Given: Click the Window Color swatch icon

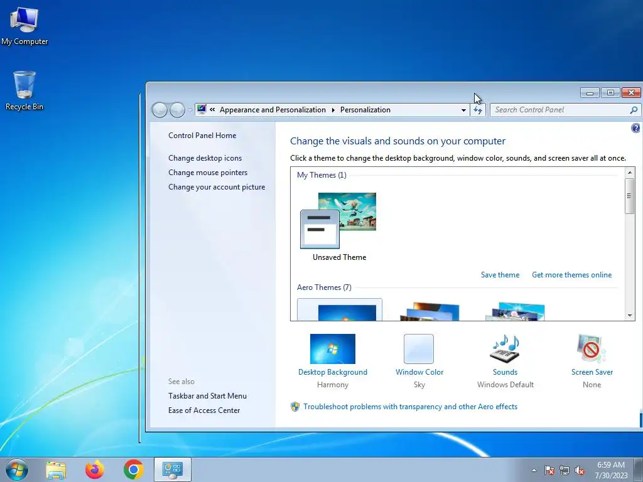Looking at the screenshot, I should tap(419, 349).
